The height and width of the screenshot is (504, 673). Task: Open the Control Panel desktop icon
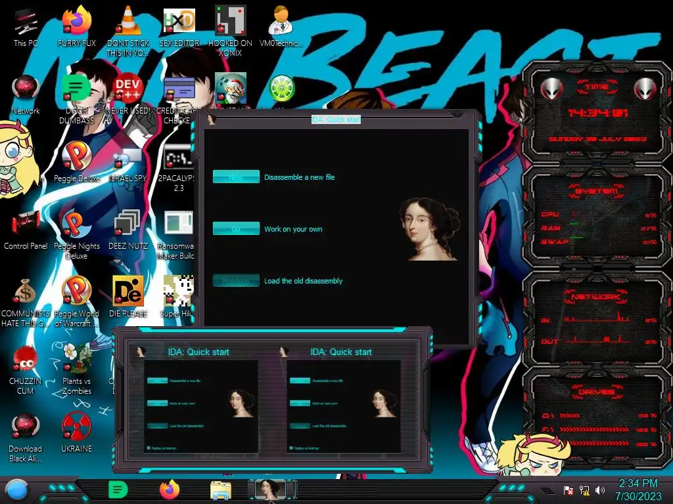tap(26, 230)
